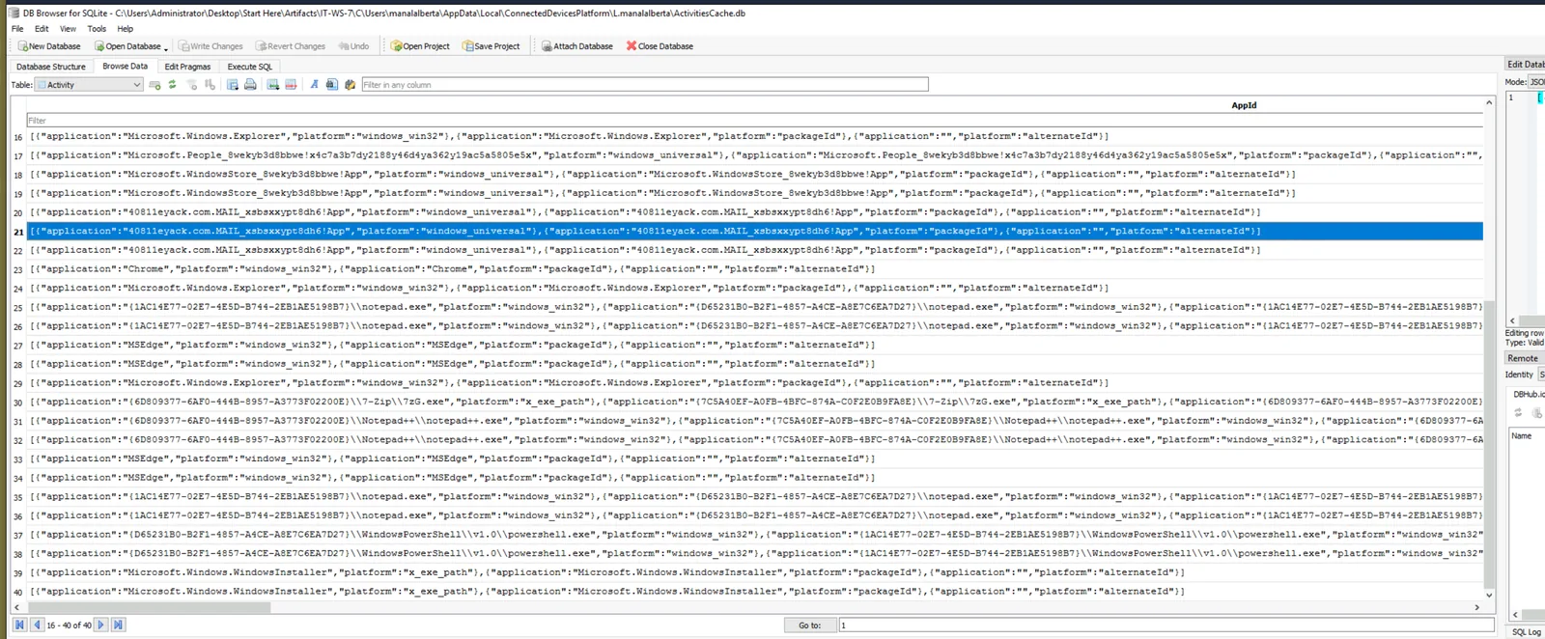The height and width of the screenshot is (639, 1545).
Task: Click the Undo toolbar button
Action: 353,46
